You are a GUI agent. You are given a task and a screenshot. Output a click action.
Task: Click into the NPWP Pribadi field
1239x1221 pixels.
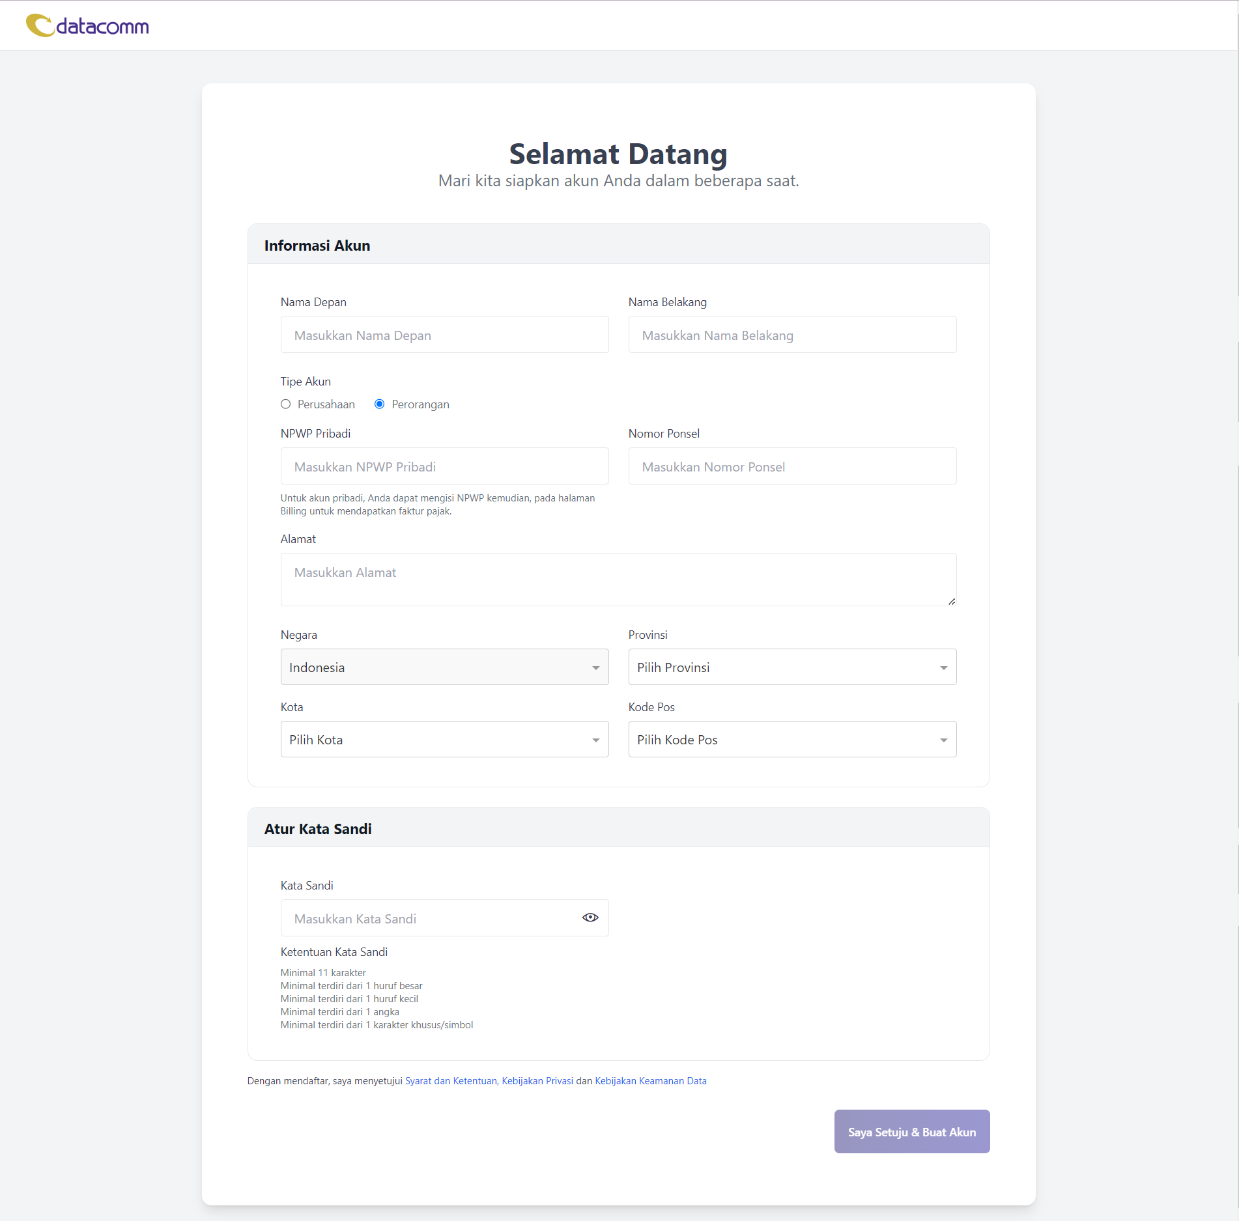444,466
